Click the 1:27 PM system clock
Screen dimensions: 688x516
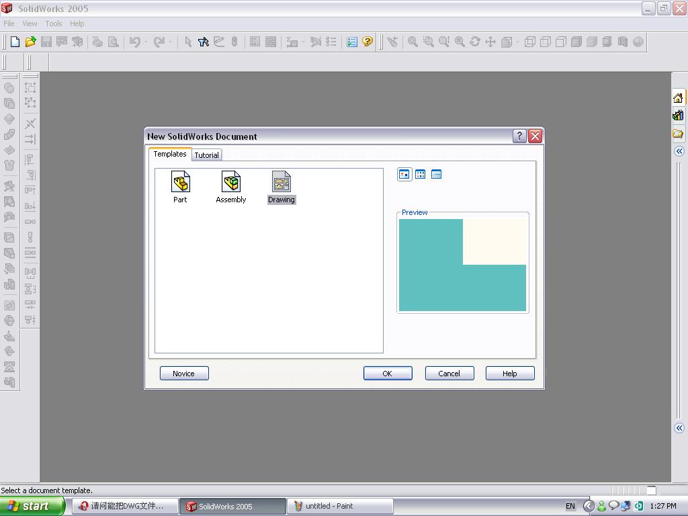pyautogui.click(x=663, y=506)
